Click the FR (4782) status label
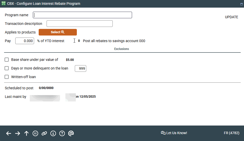Image resolution: width=244 pixels, height=141 pixels. pos(231,133)
